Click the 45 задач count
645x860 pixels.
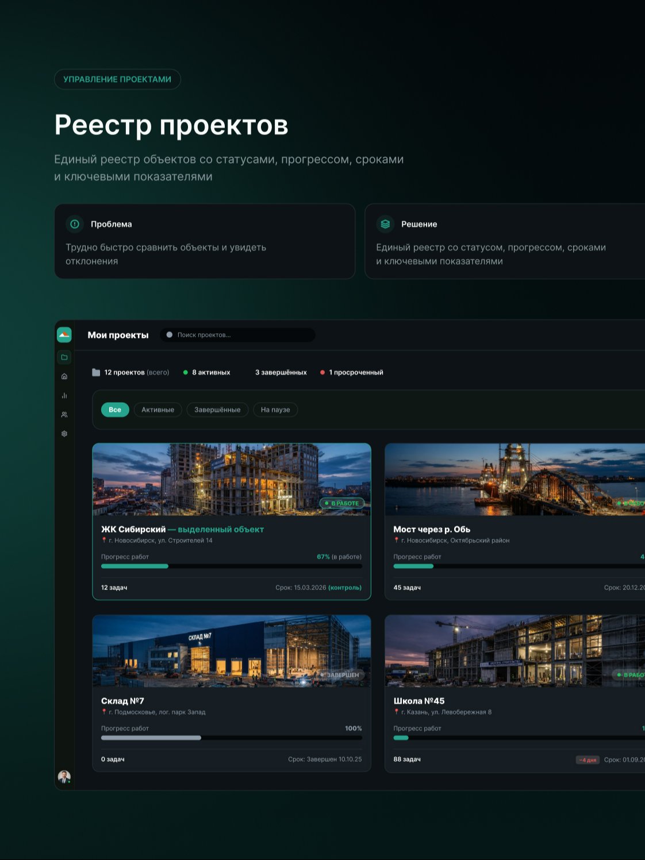coord(407,588)
